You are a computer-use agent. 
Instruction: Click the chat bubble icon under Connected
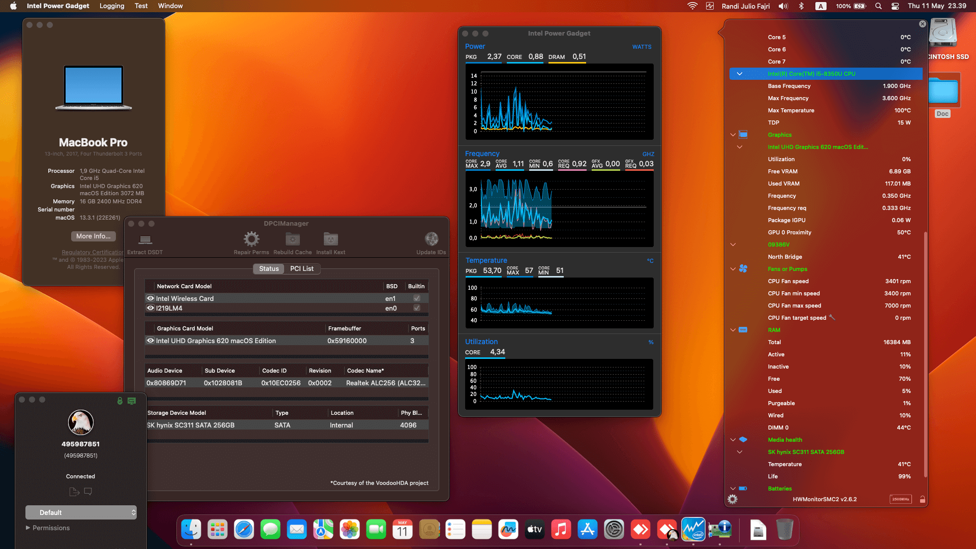[88, 492]
